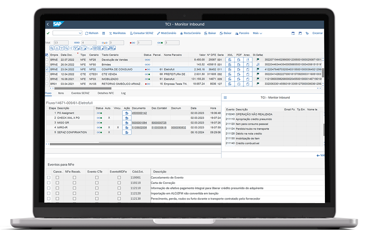
Task: Open document link 4500000142
Action: pos(139,113)
